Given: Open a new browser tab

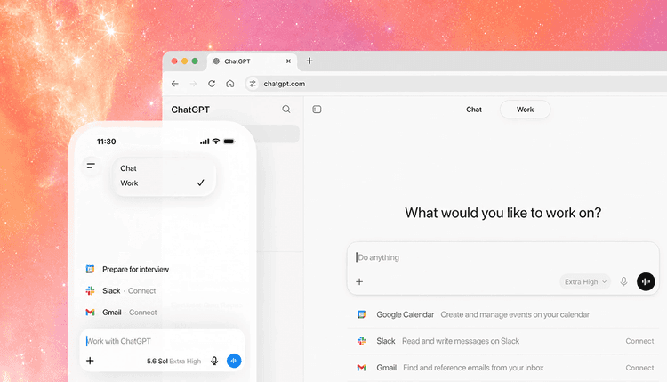Looking at the screenshot, I should (309, 61).
